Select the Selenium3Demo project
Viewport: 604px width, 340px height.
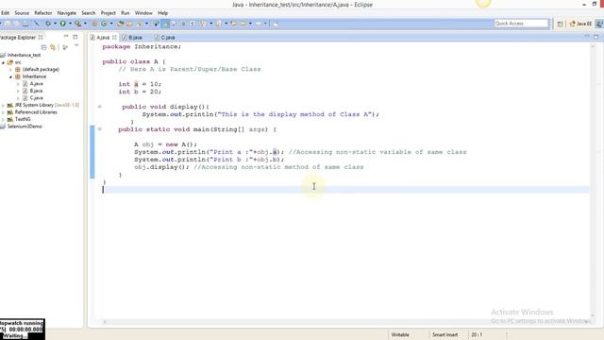25,127
